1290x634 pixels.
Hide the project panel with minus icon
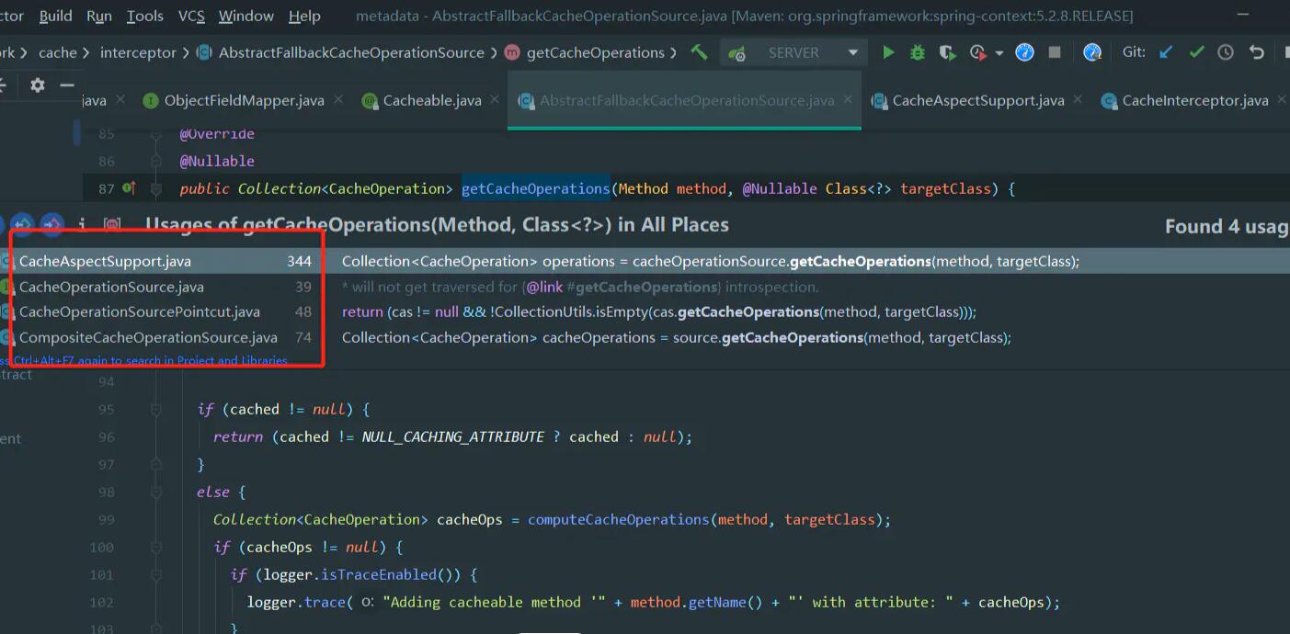point(67,85)
